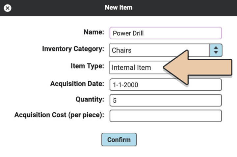Click the large orange arrow annotation
Screen dimensions: 237x157
(x=198, y=67)
